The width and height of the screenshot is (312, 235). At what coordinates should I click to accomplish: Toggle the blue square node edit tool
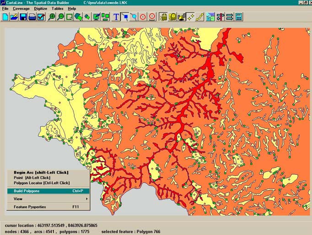click(x=125, y=17)
